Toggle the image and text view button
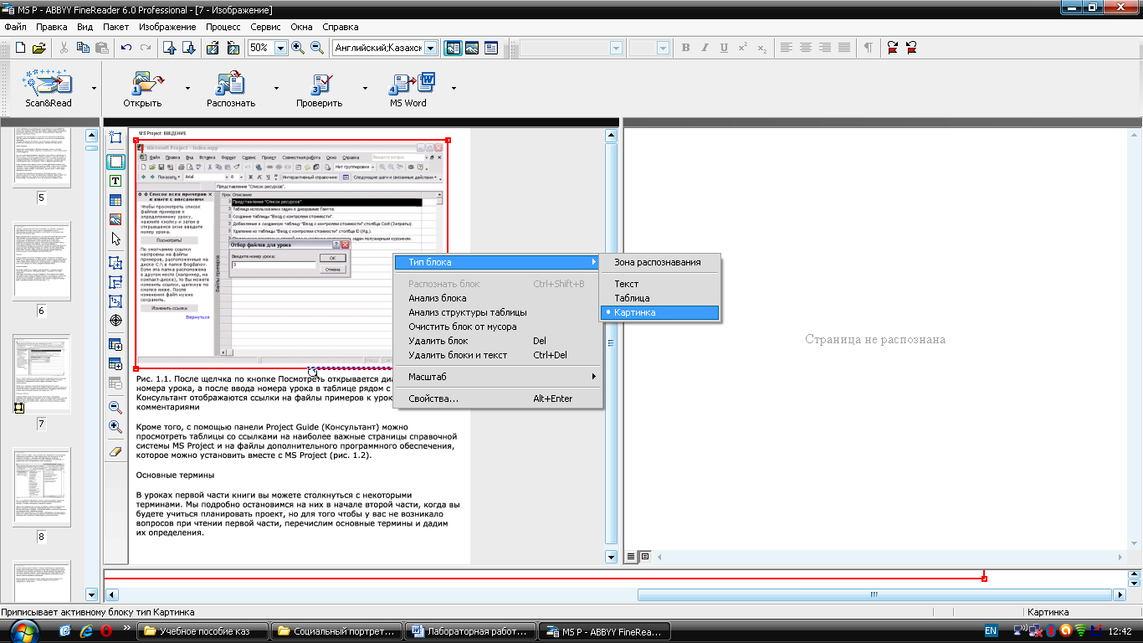Viewport: 1143px width, 643px height. coord(453,48)
